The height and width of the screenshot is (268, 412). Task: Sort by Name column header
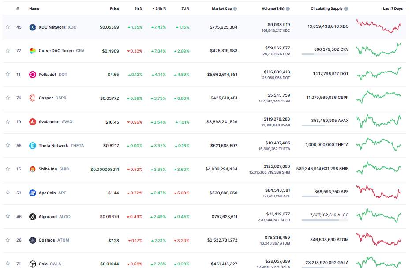34,8
